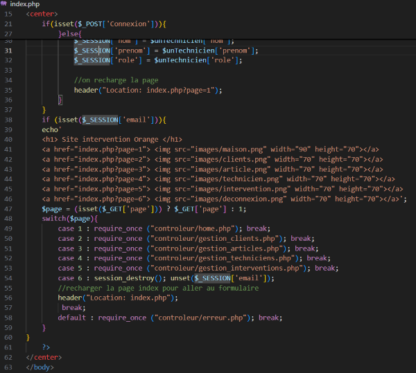416x373 pixels.
Task: Click case 3 gestion_articles.php line
Action: [x=189, y=249]
